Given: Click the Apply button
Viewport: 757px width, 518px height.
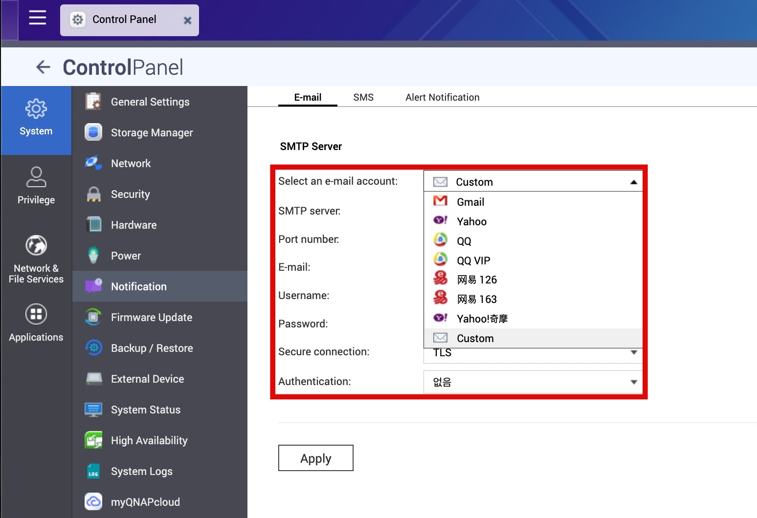Looking at the screenshot, I should click(x=316, y=458).
